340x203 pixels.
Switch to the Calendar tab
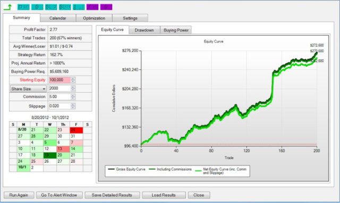58,18
